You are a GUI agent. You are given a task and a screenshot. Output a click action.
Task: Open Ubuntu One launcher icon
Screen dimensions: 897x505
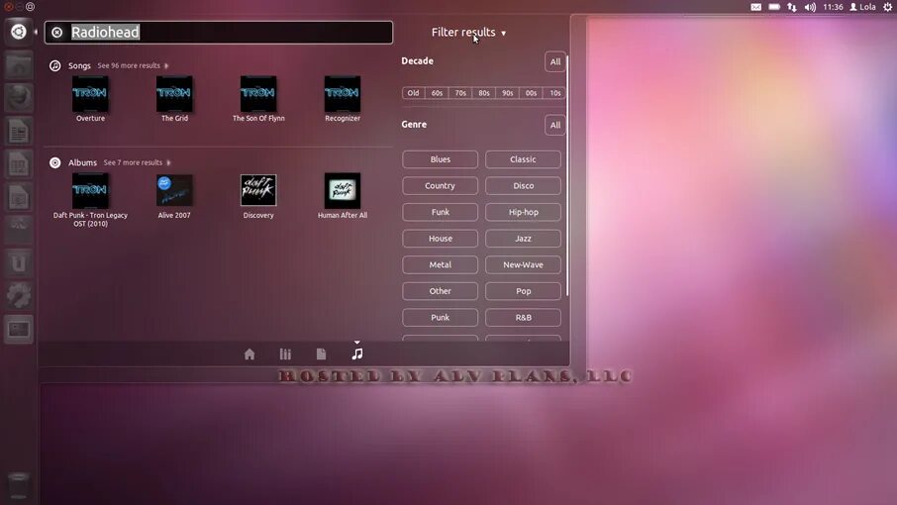(18, 263)
